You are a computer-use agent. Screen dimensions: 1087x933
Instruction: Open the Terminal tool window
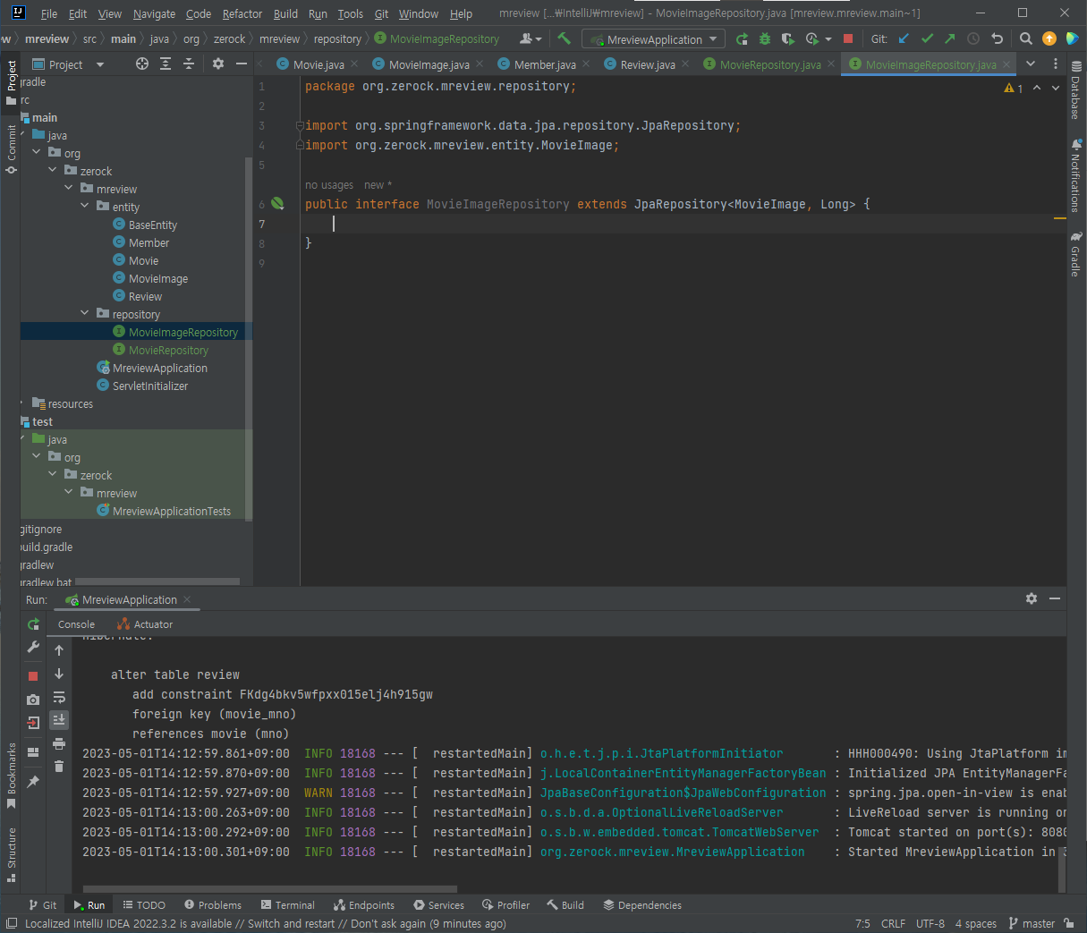click(x=288, y=905)
